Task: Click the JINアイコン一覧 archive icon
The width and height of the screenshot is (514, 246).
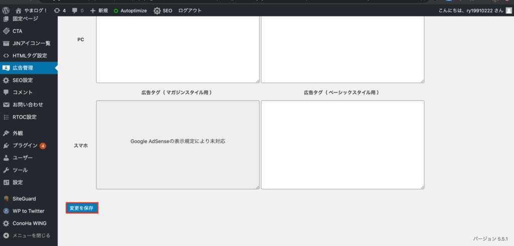Action: [x=6, y=43]
